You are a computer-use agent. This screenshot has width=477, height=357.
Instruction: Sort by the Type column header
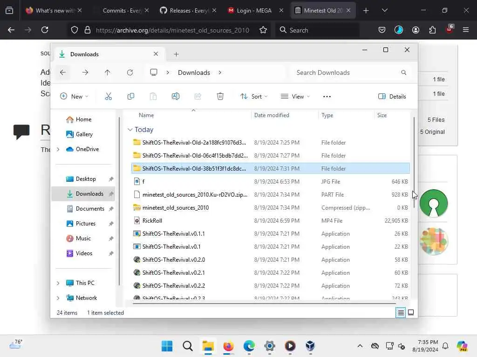pyautogui.click(x=327, y=115)
